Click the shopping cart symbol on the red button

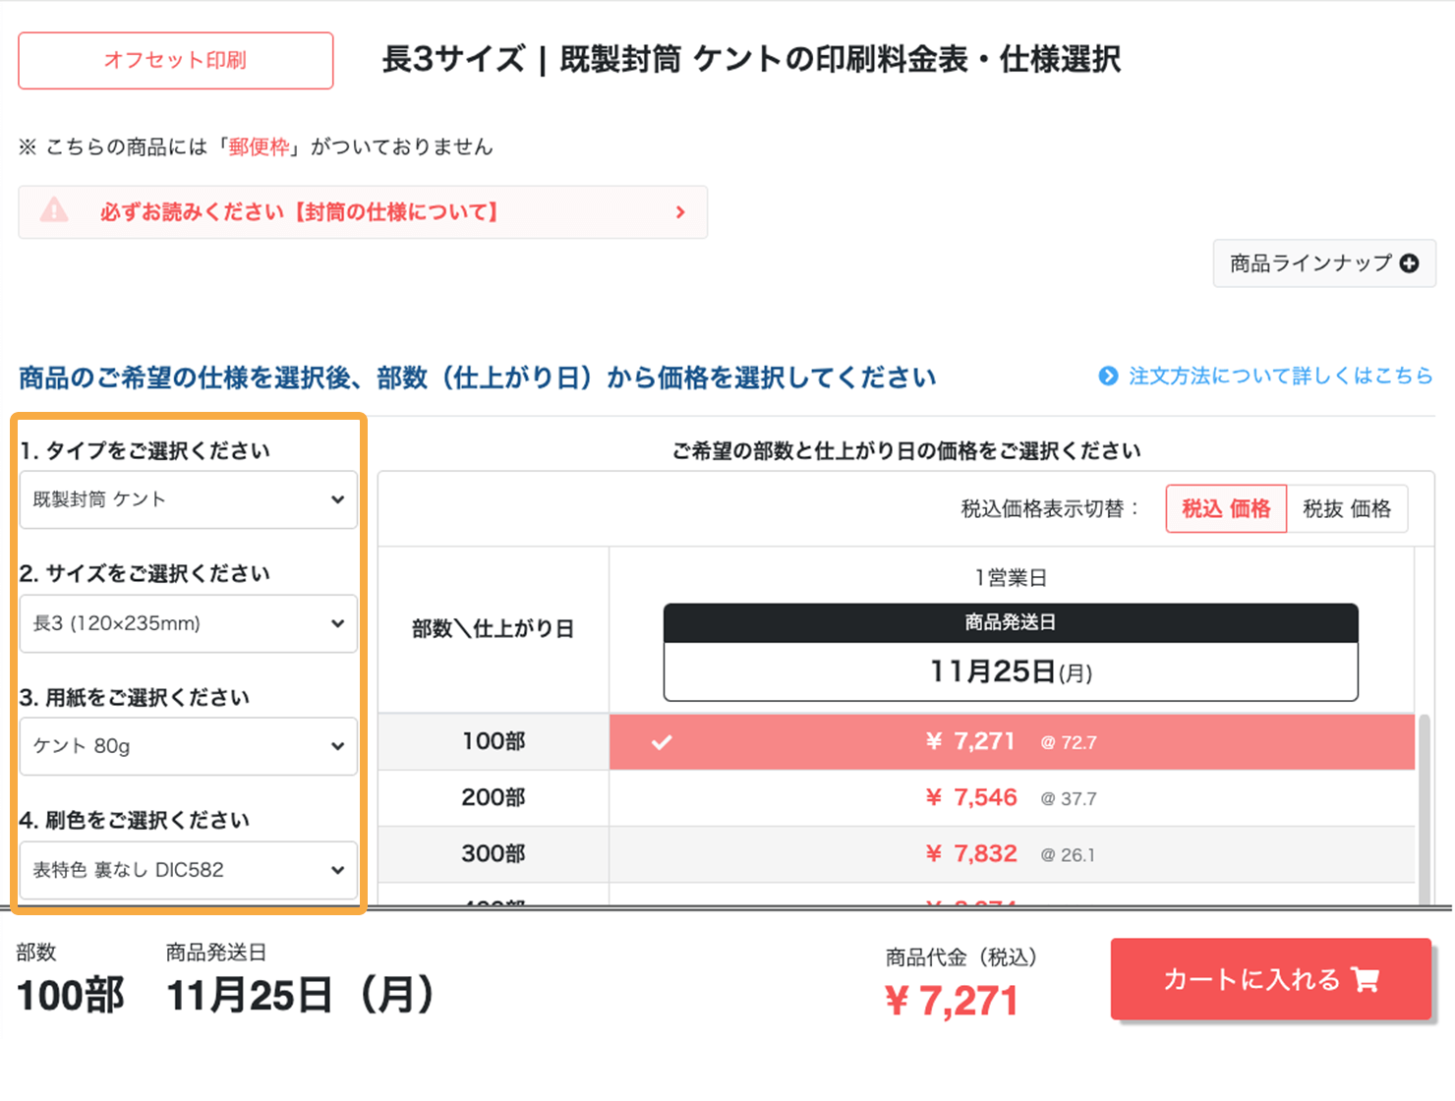(x=1365, y=979)
